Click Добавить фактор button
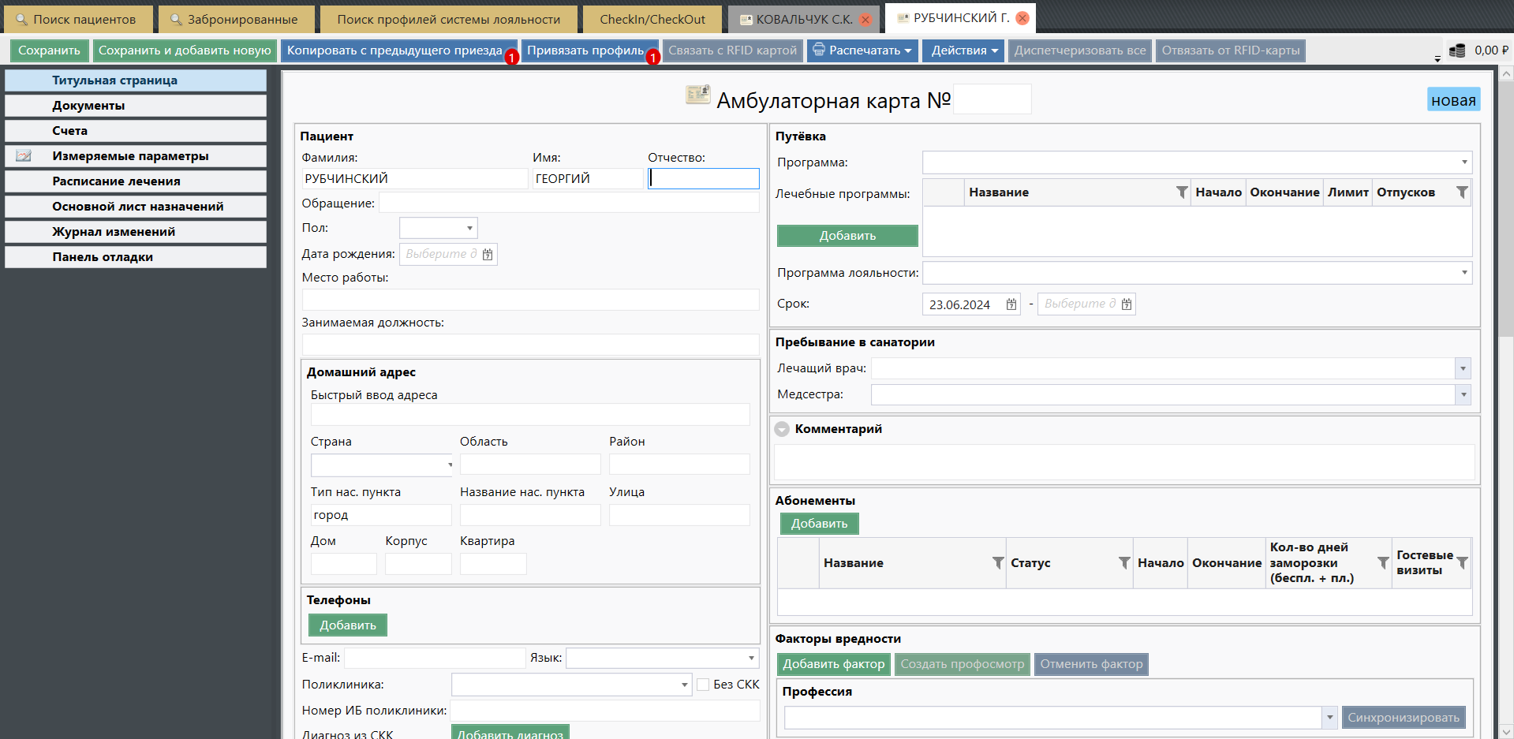 (x=833, y=664)
